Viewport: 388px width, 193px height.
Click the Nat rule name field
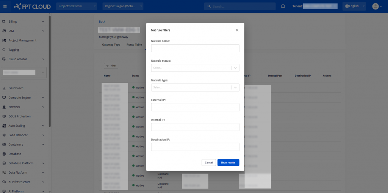click(195, 48)
